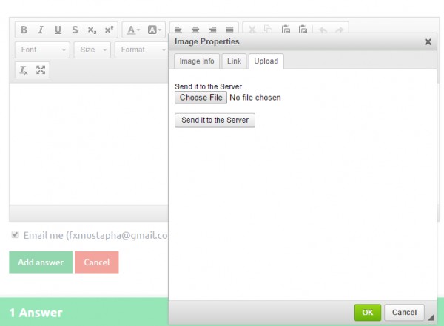Open the Font dropdown

click(43, 50)
